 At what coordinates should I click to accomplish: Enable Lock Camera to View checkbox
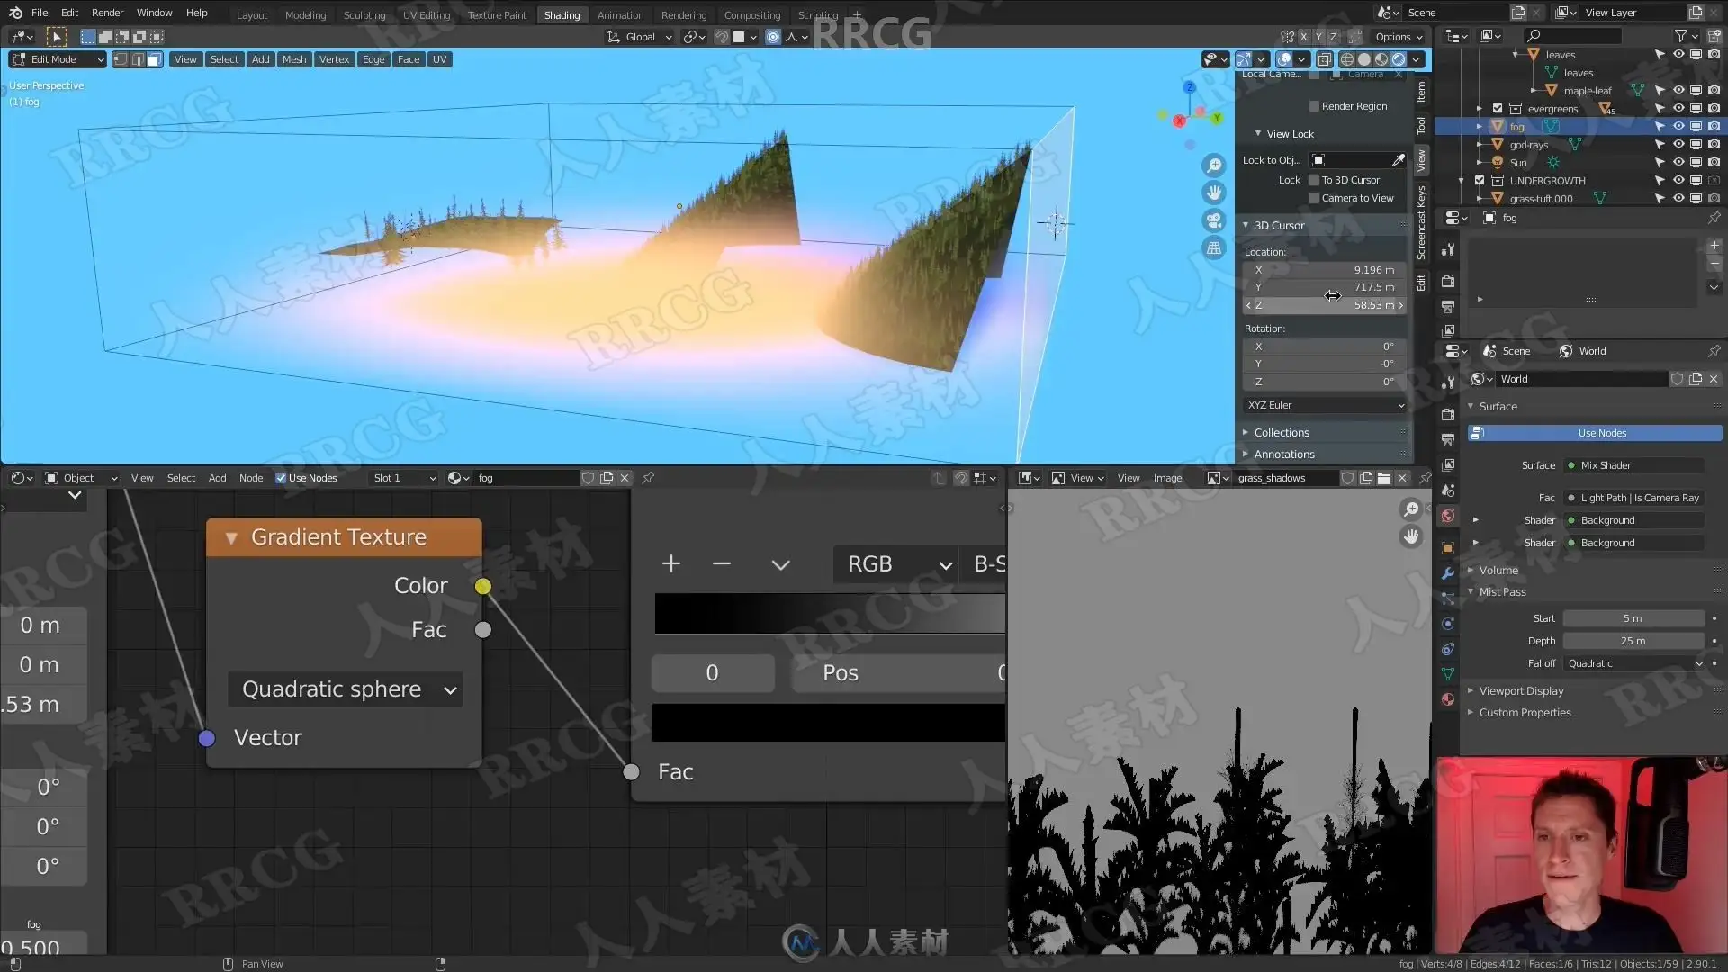[1314, 198]
